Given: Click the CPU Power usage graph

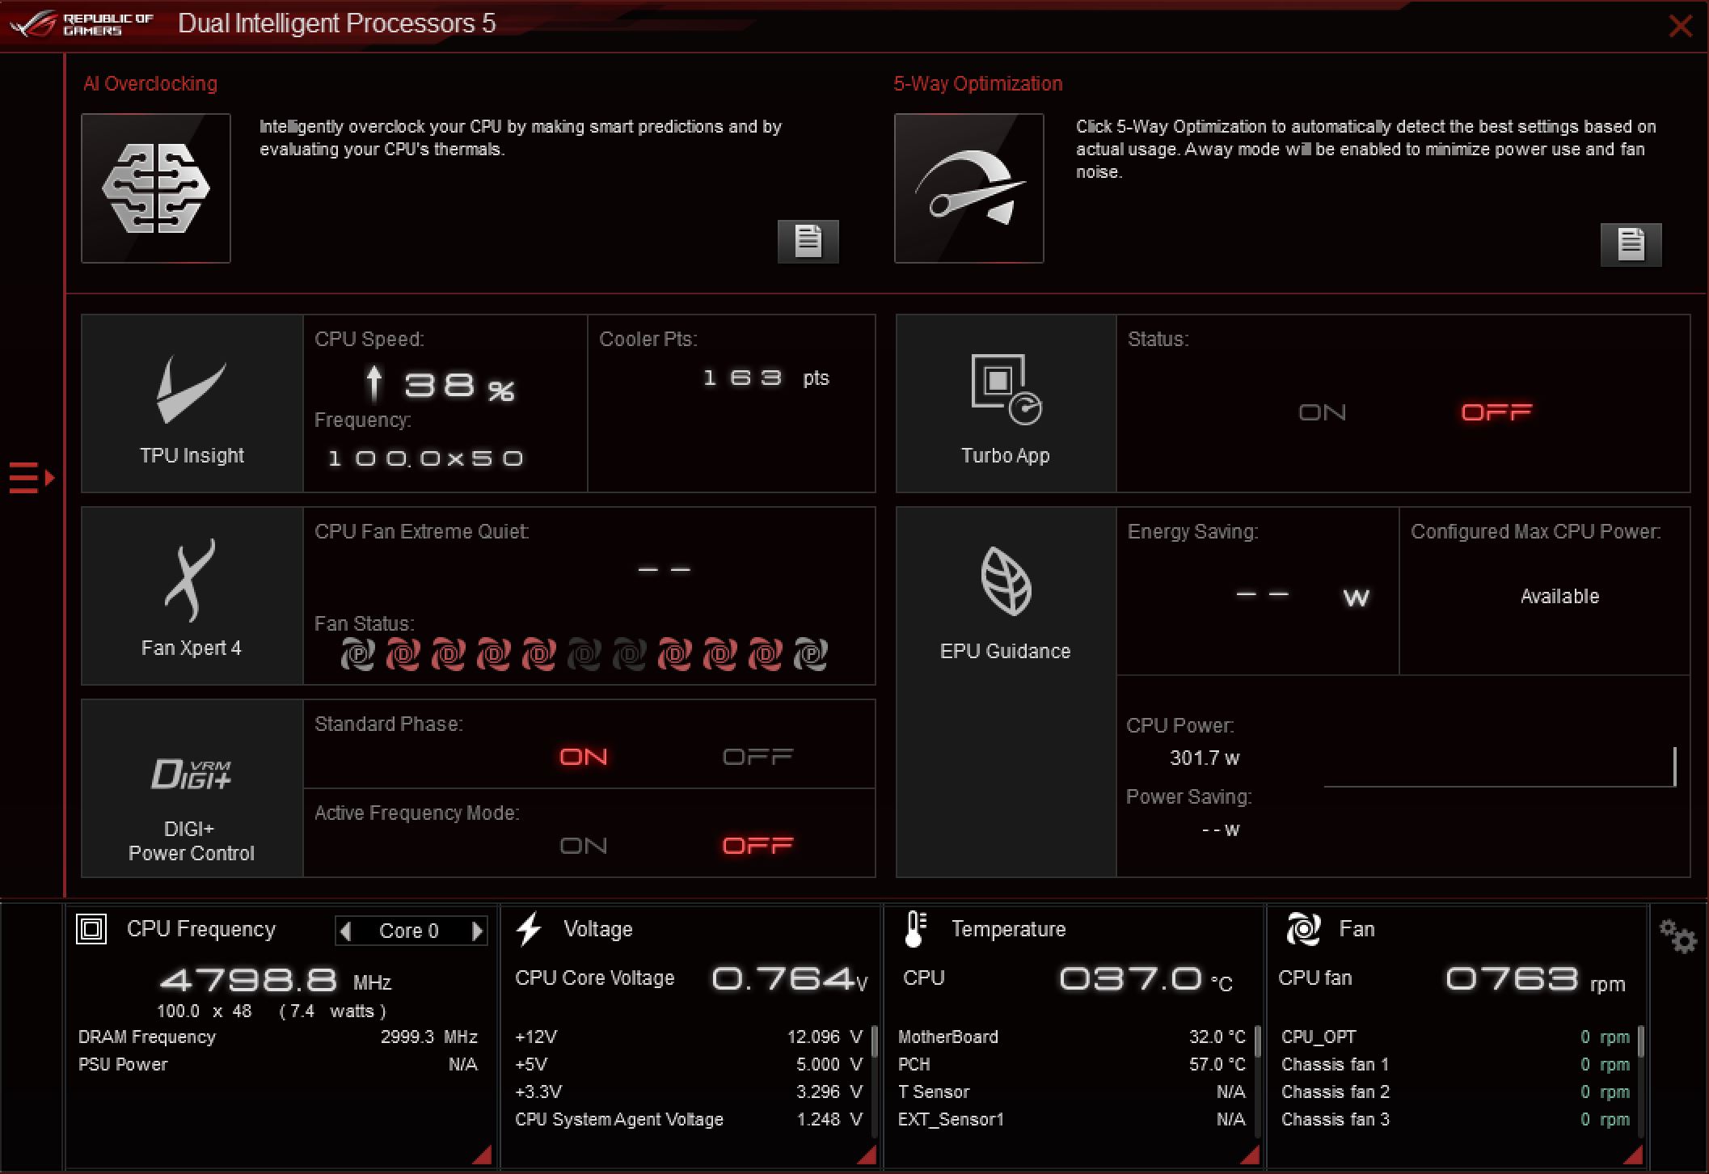Looking at the screenshot, I should [1500, 766].
